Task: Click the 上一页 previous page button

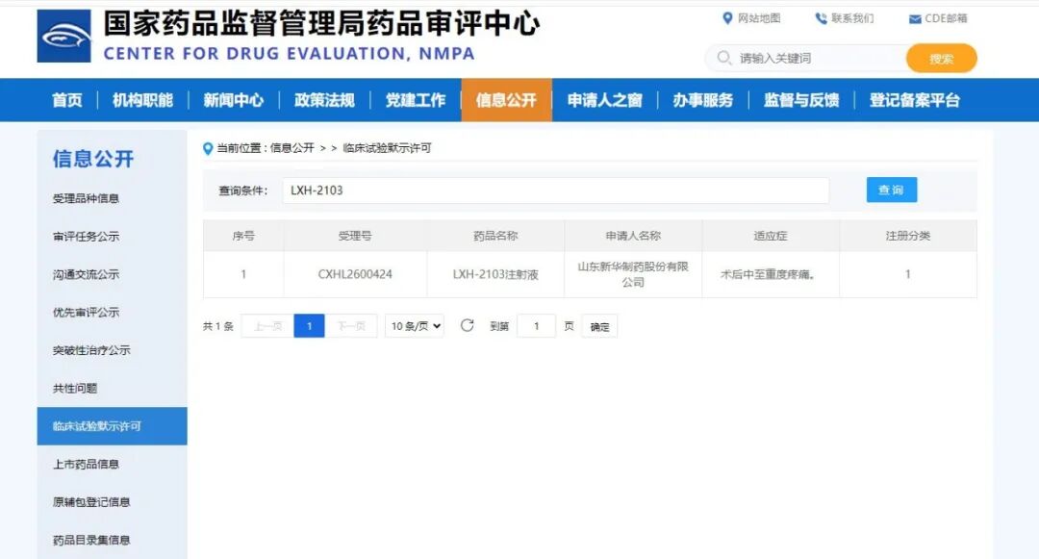Action: 267,326
